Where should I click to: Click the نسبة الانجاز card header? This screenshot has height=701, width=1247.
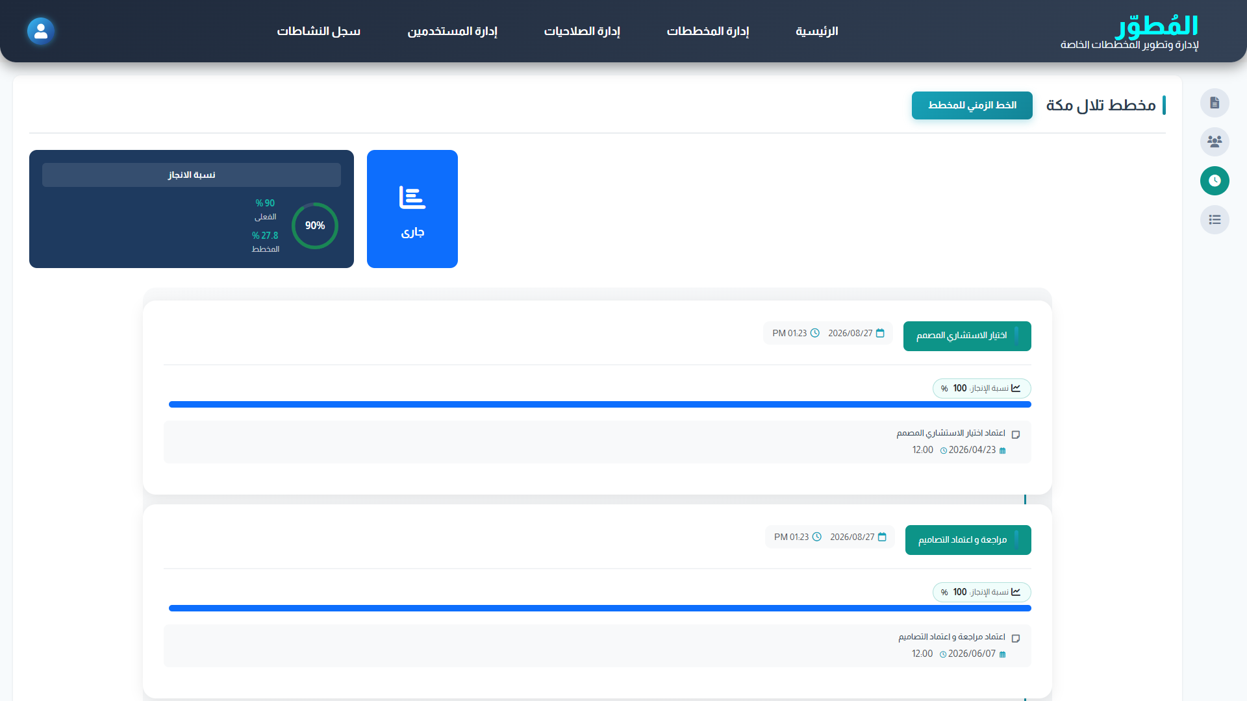(x=192, y=175)
